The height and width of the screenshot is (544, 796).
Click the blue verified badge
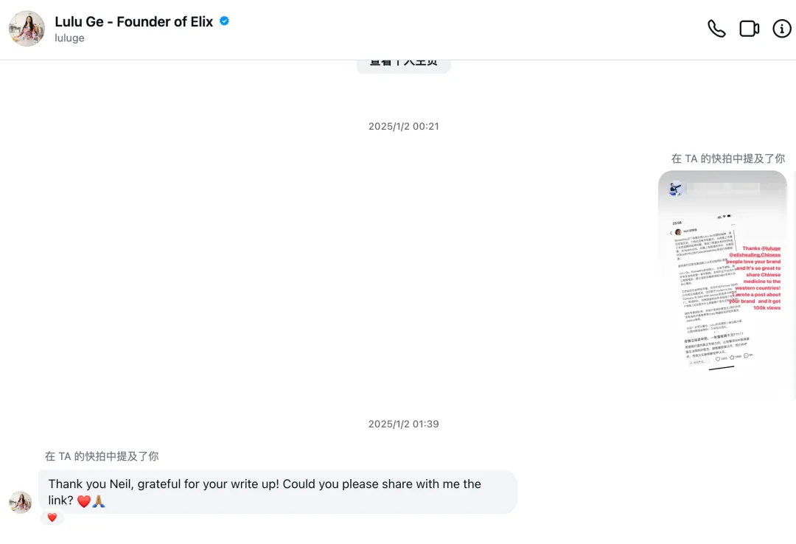click(224, 21)
